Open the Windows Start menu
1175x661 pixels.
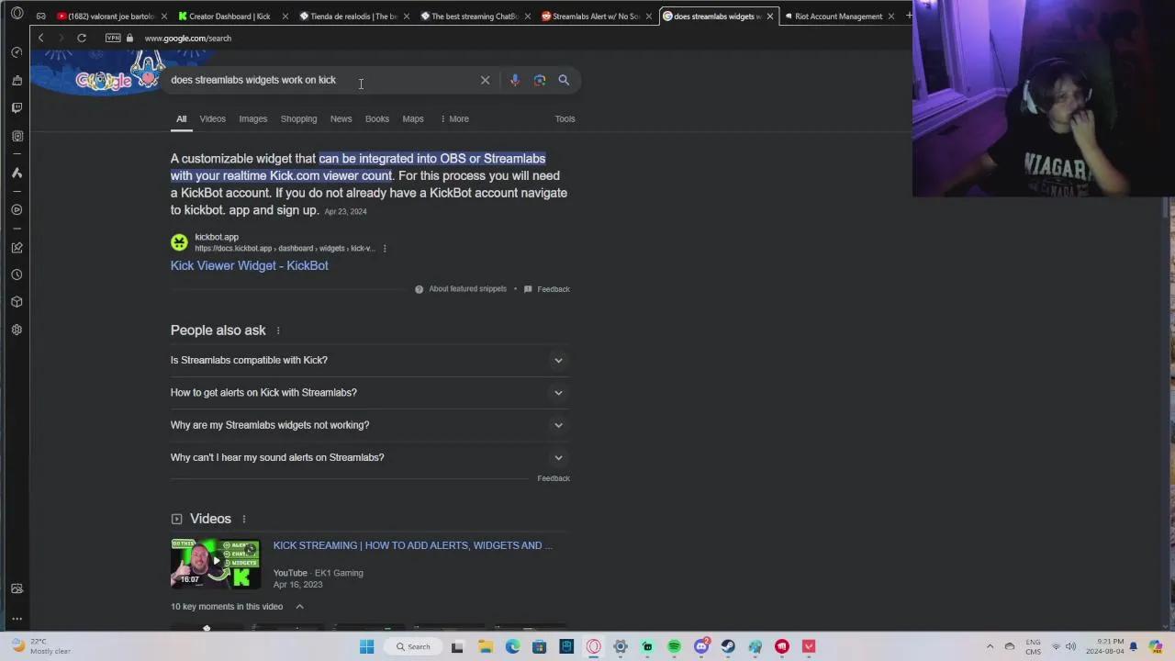(x=366, y=646)
